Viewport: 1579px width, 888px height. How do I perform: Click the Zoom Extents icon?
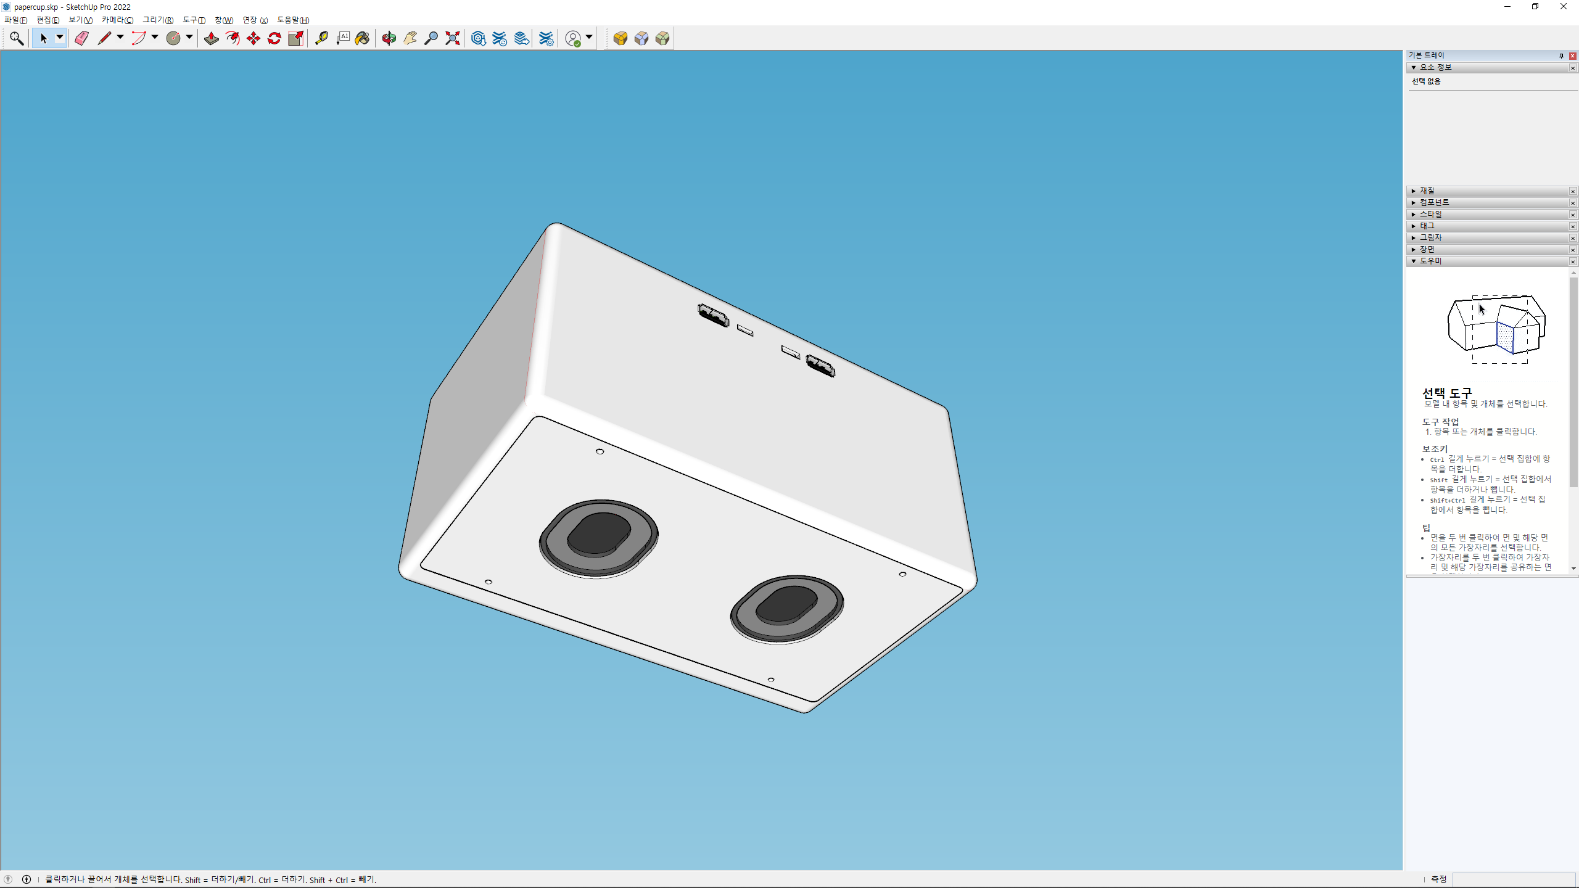click(453, 38)
